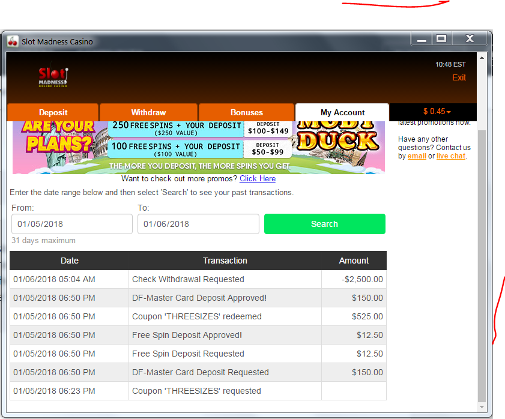Expand the $0.45 balance dropdown
505x419 pixels.
[x=437, y=112]
